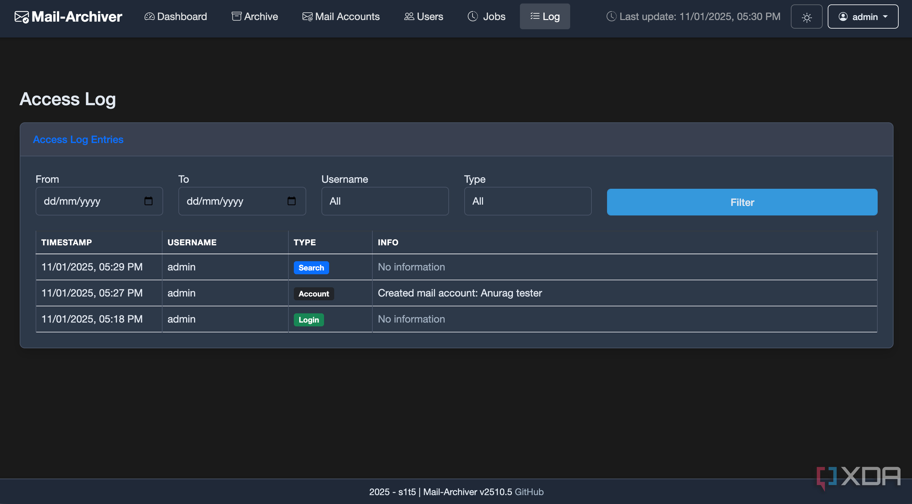Expand the Username filter dropdown

coord(385,201)
